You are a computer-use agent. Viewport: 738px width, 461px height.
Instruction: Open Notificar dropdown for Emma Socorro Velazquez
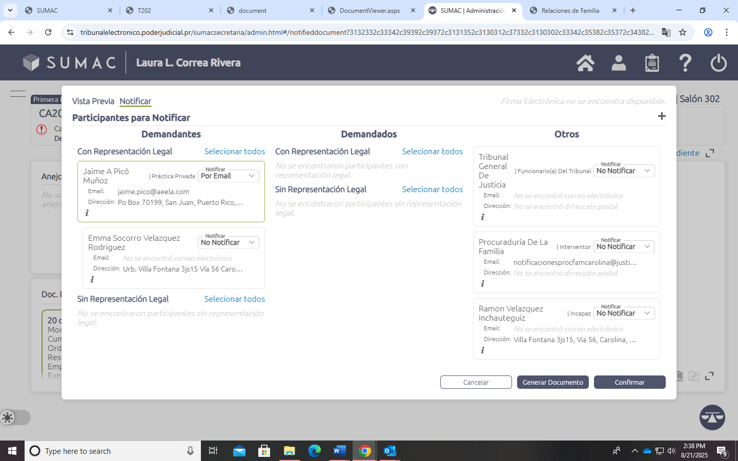[x=229, y=242]
